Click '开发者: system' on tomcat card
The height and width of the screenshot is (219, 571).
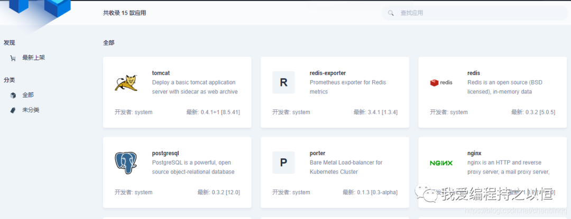point(134,112)
